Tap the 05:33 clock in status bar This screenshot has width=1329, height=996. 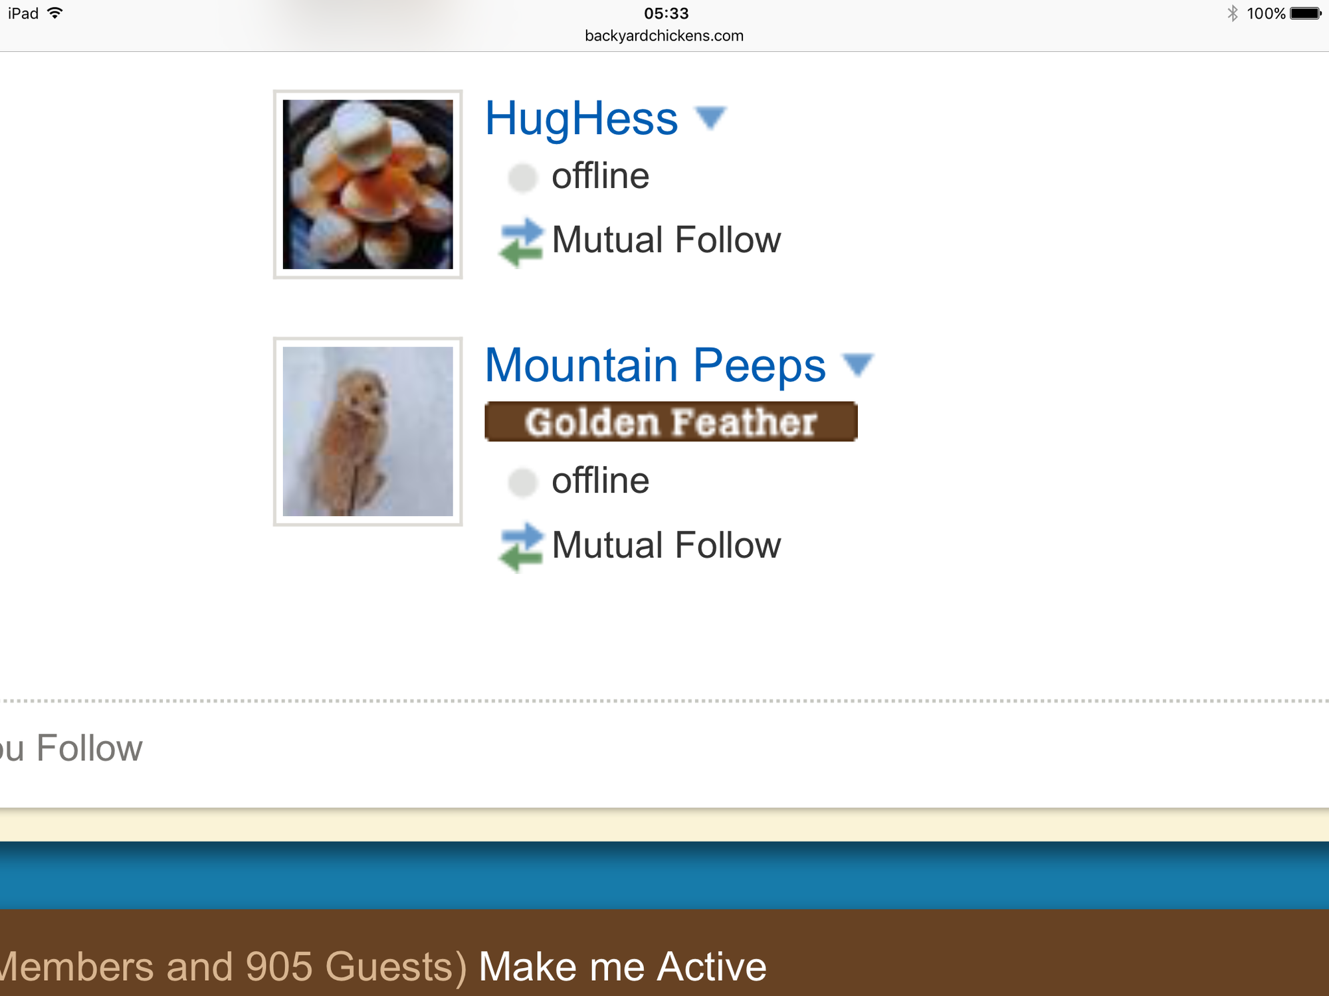click(x=666, y=13)
